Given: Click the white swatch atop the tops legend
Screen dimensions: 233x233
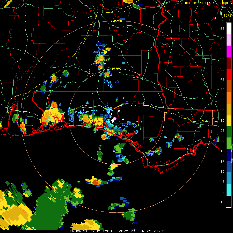Looking at the screenshot, I should (x=229, y=28).
